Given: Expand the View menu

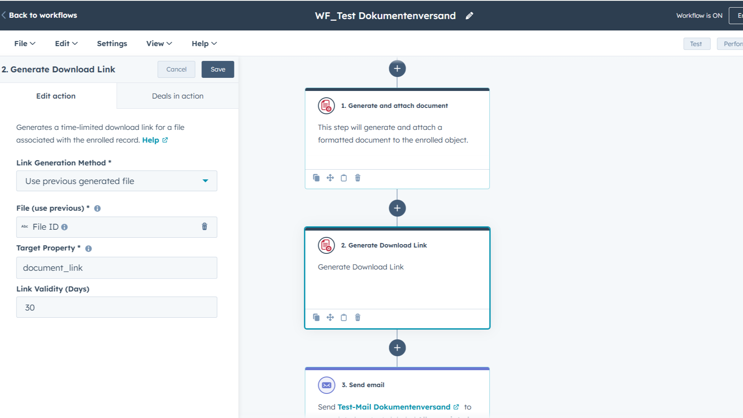Looking at the screenshot, I should [x=158, y=43].
